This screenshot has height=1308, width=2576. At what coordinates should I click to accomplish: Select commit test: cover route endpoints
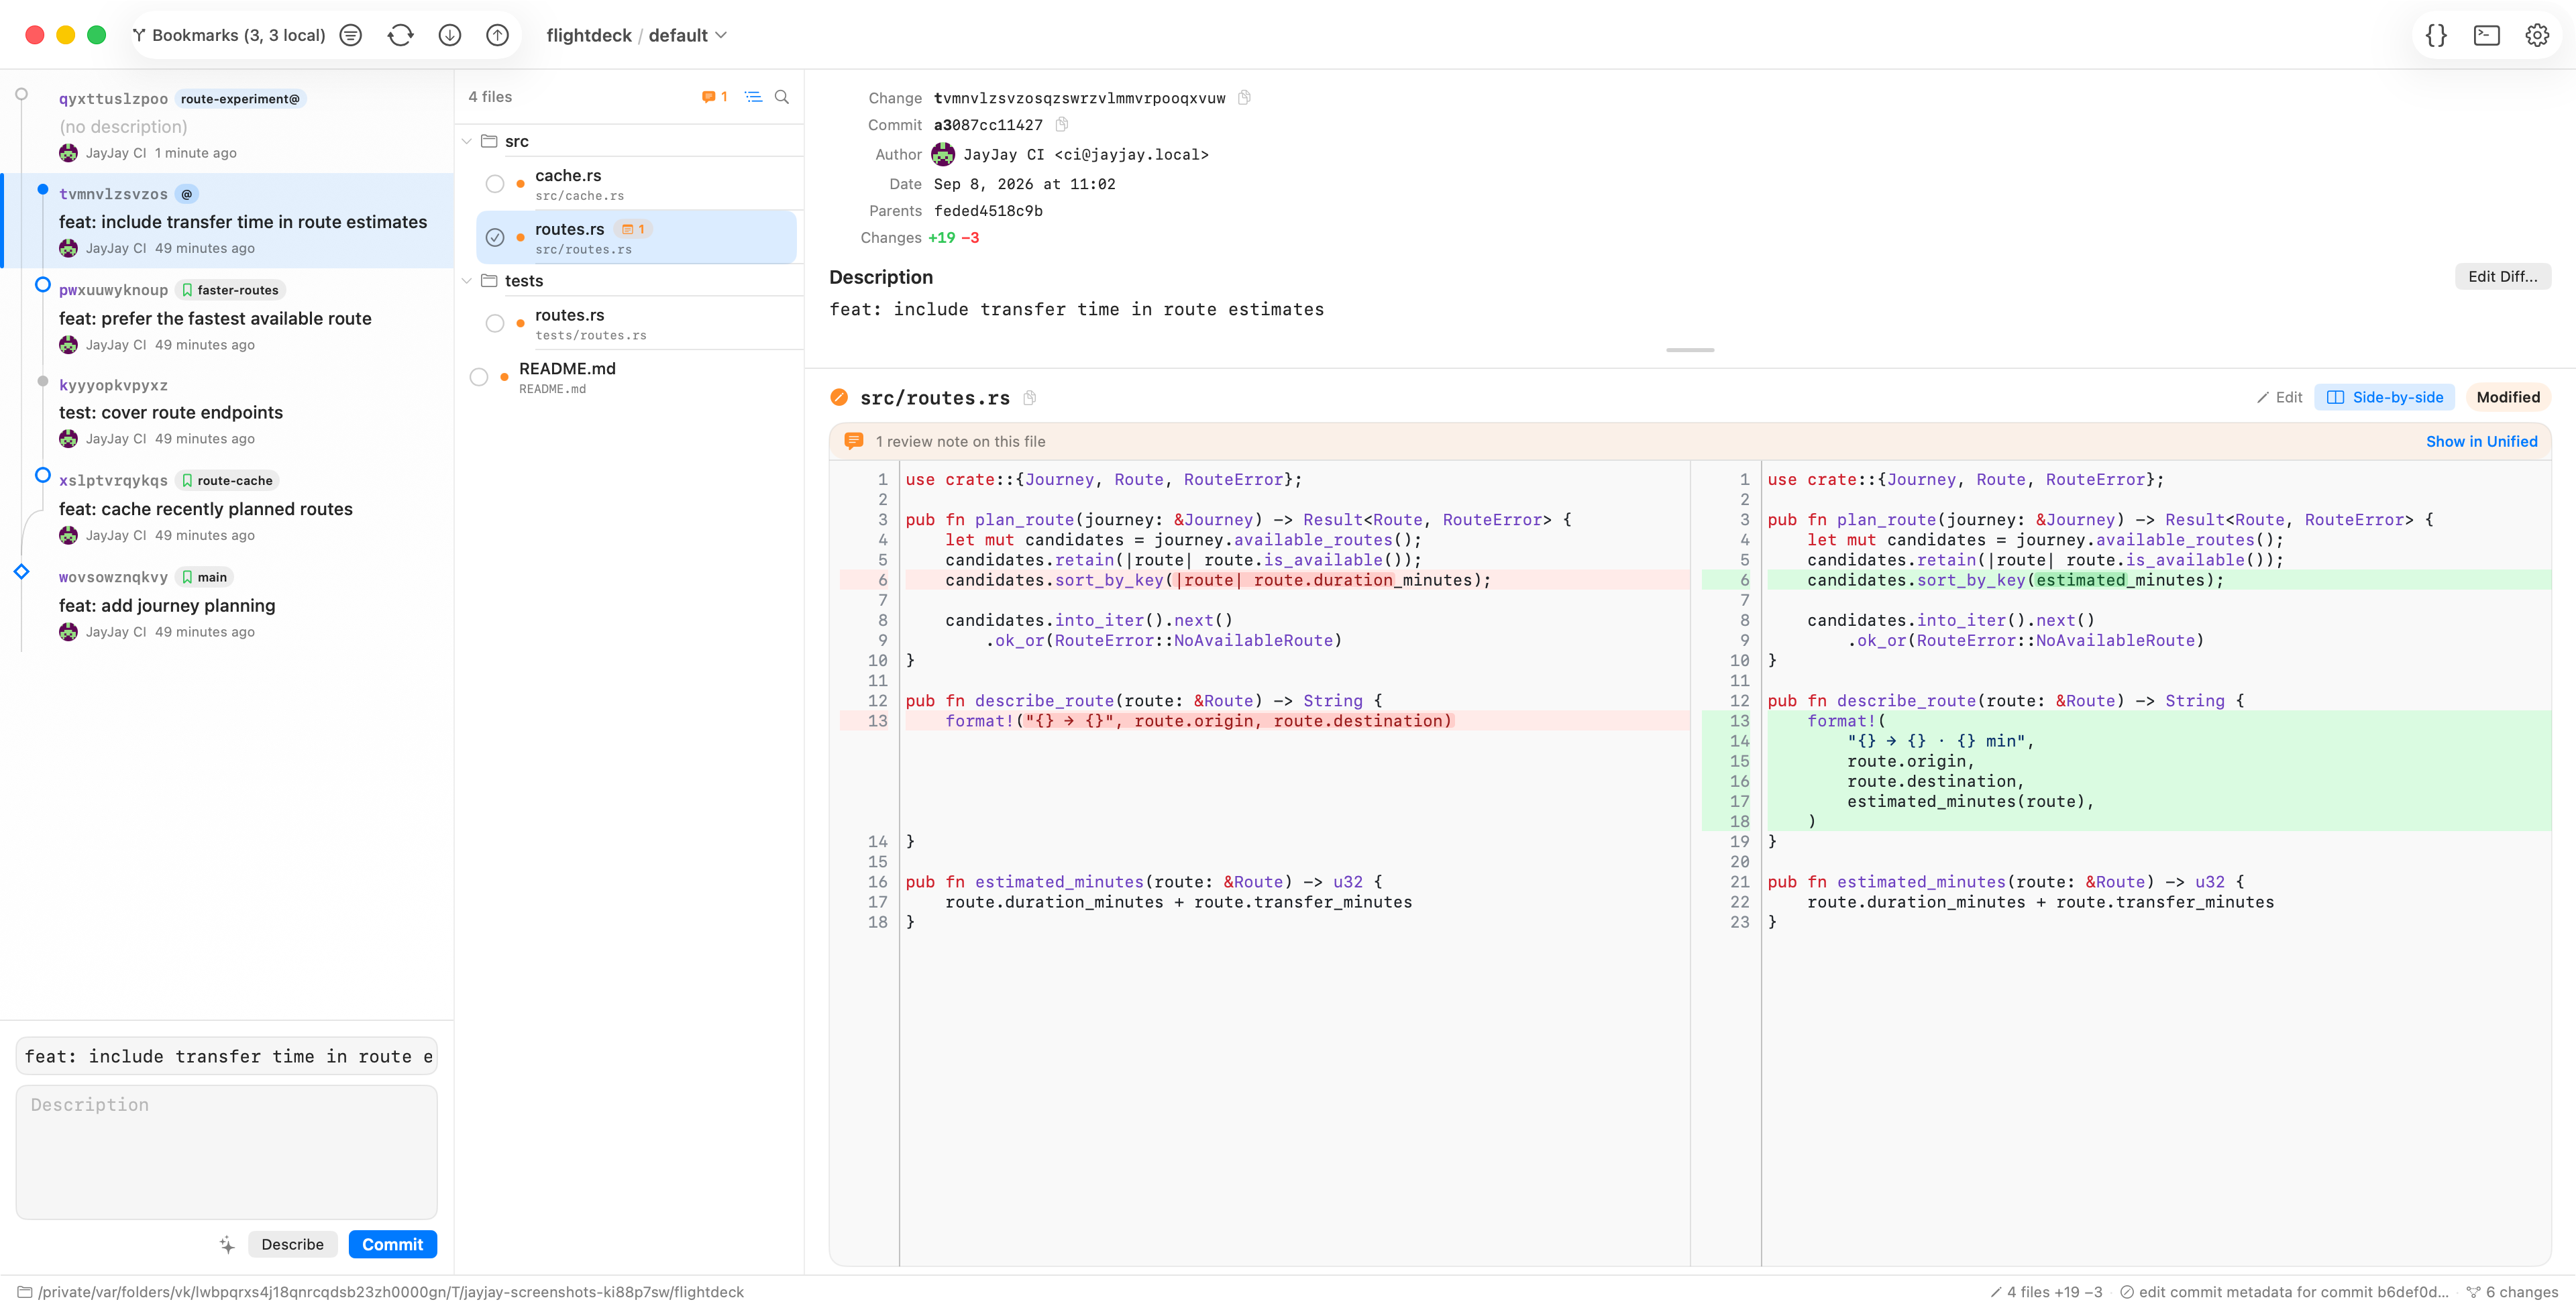pyautogui.click(x=227, y=412)
